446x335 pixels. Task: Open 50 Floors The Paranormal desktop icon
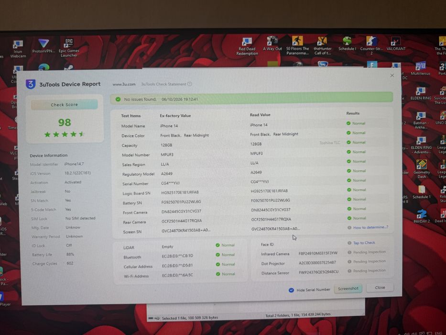[x=297, y=45]
